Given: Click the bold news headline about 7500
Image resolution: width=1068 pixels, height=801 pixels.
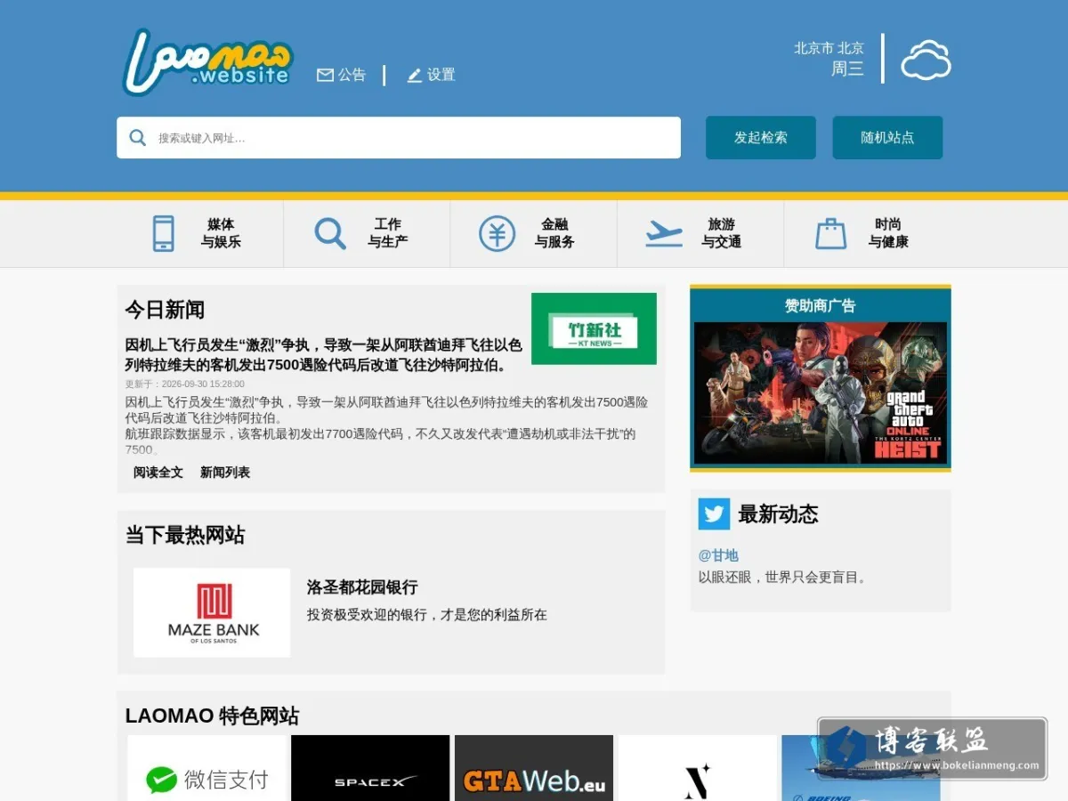Looking at the screenshot, I should tap(324, 355).
